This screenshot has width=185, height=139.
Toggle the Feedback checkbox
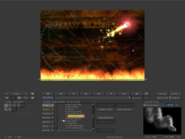click(170, 98)
